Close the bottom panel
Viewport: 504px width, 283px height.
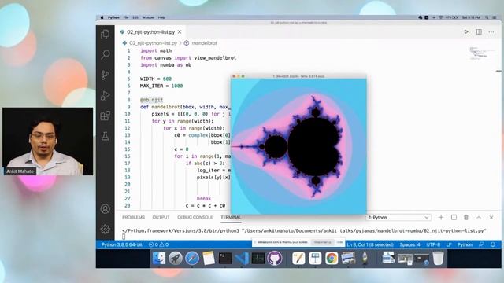(491, 217)
